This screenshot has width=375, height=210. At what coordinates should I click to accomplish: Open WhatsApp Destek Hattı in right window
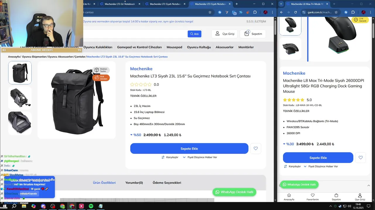point(299,185)
